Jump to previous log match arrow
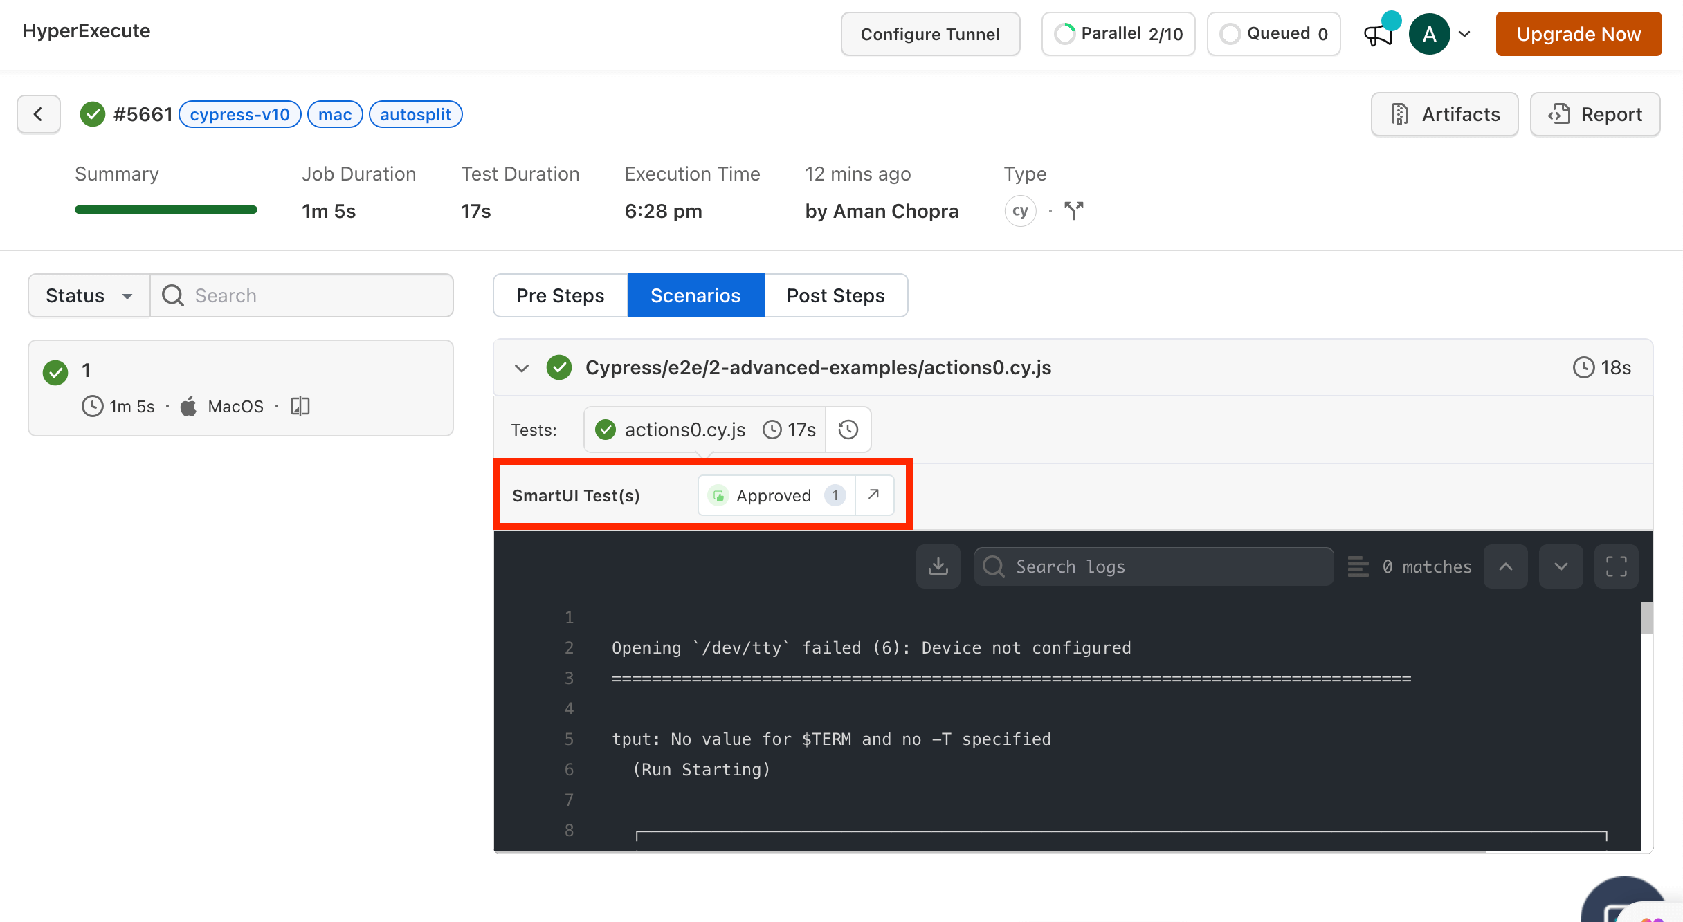Image resolution: width=1683 pixels, height=922 pixels. 1505,566
